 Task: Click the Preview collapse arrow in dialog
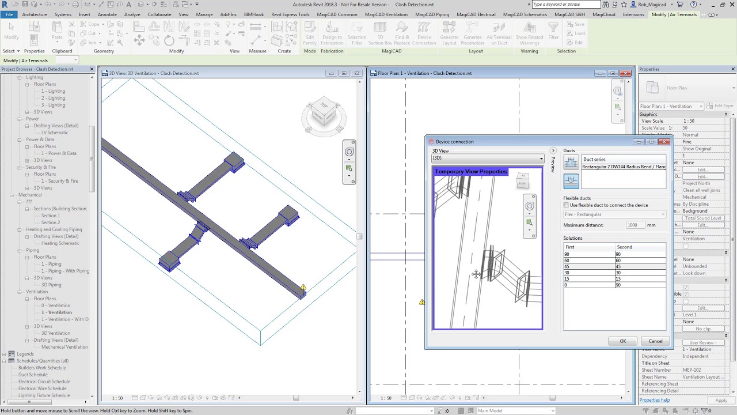click(553, 151)
